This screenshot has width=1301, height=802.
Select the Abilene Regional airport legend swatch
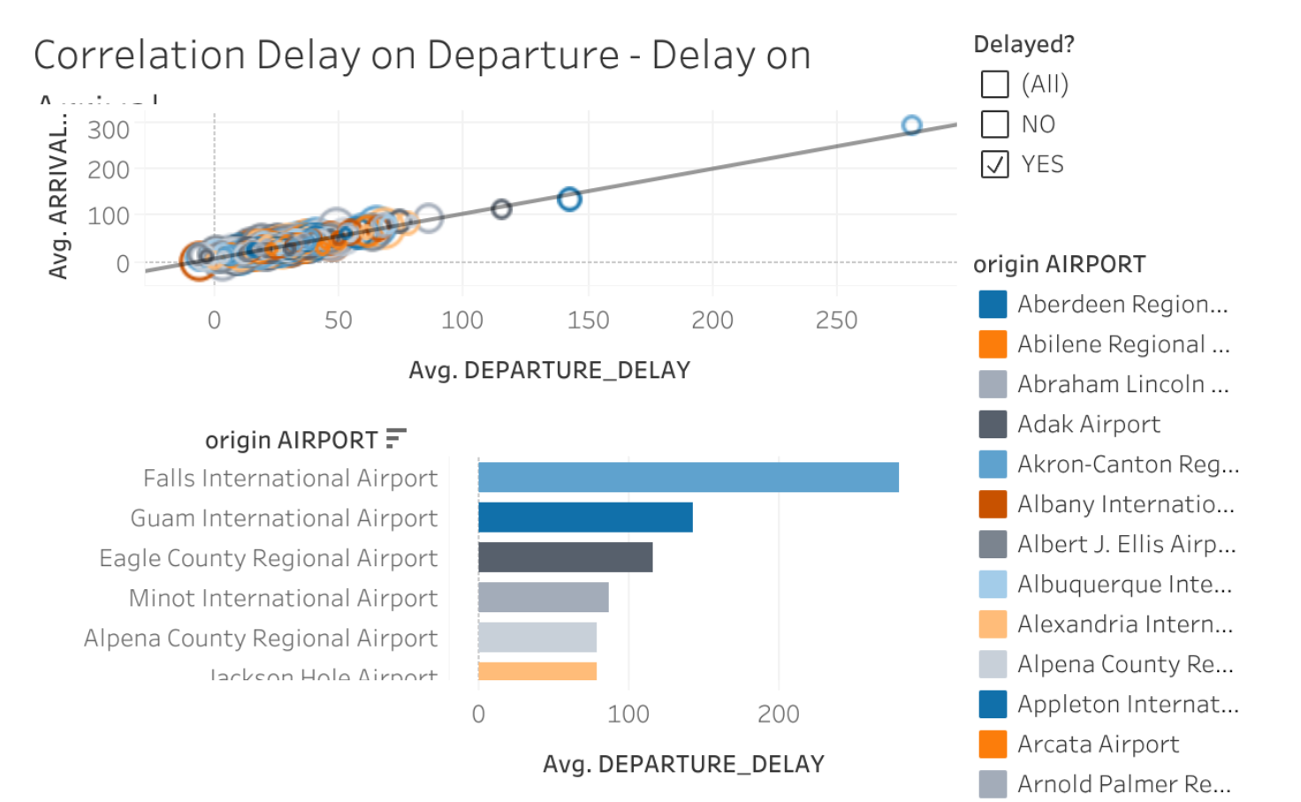[x=992, y=344]
